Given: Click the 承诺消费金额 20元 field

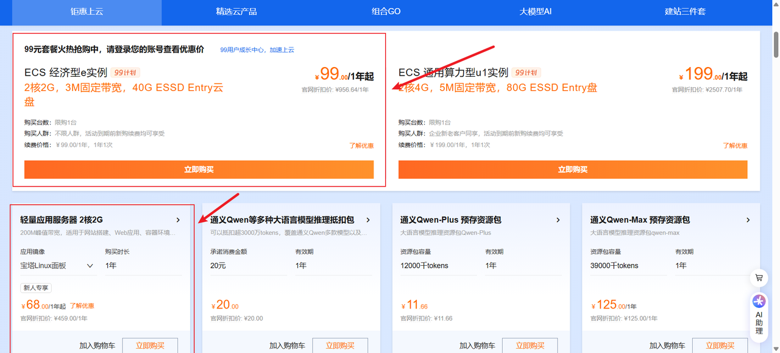Looking at the screenshot, I should [x=249, y=266].
